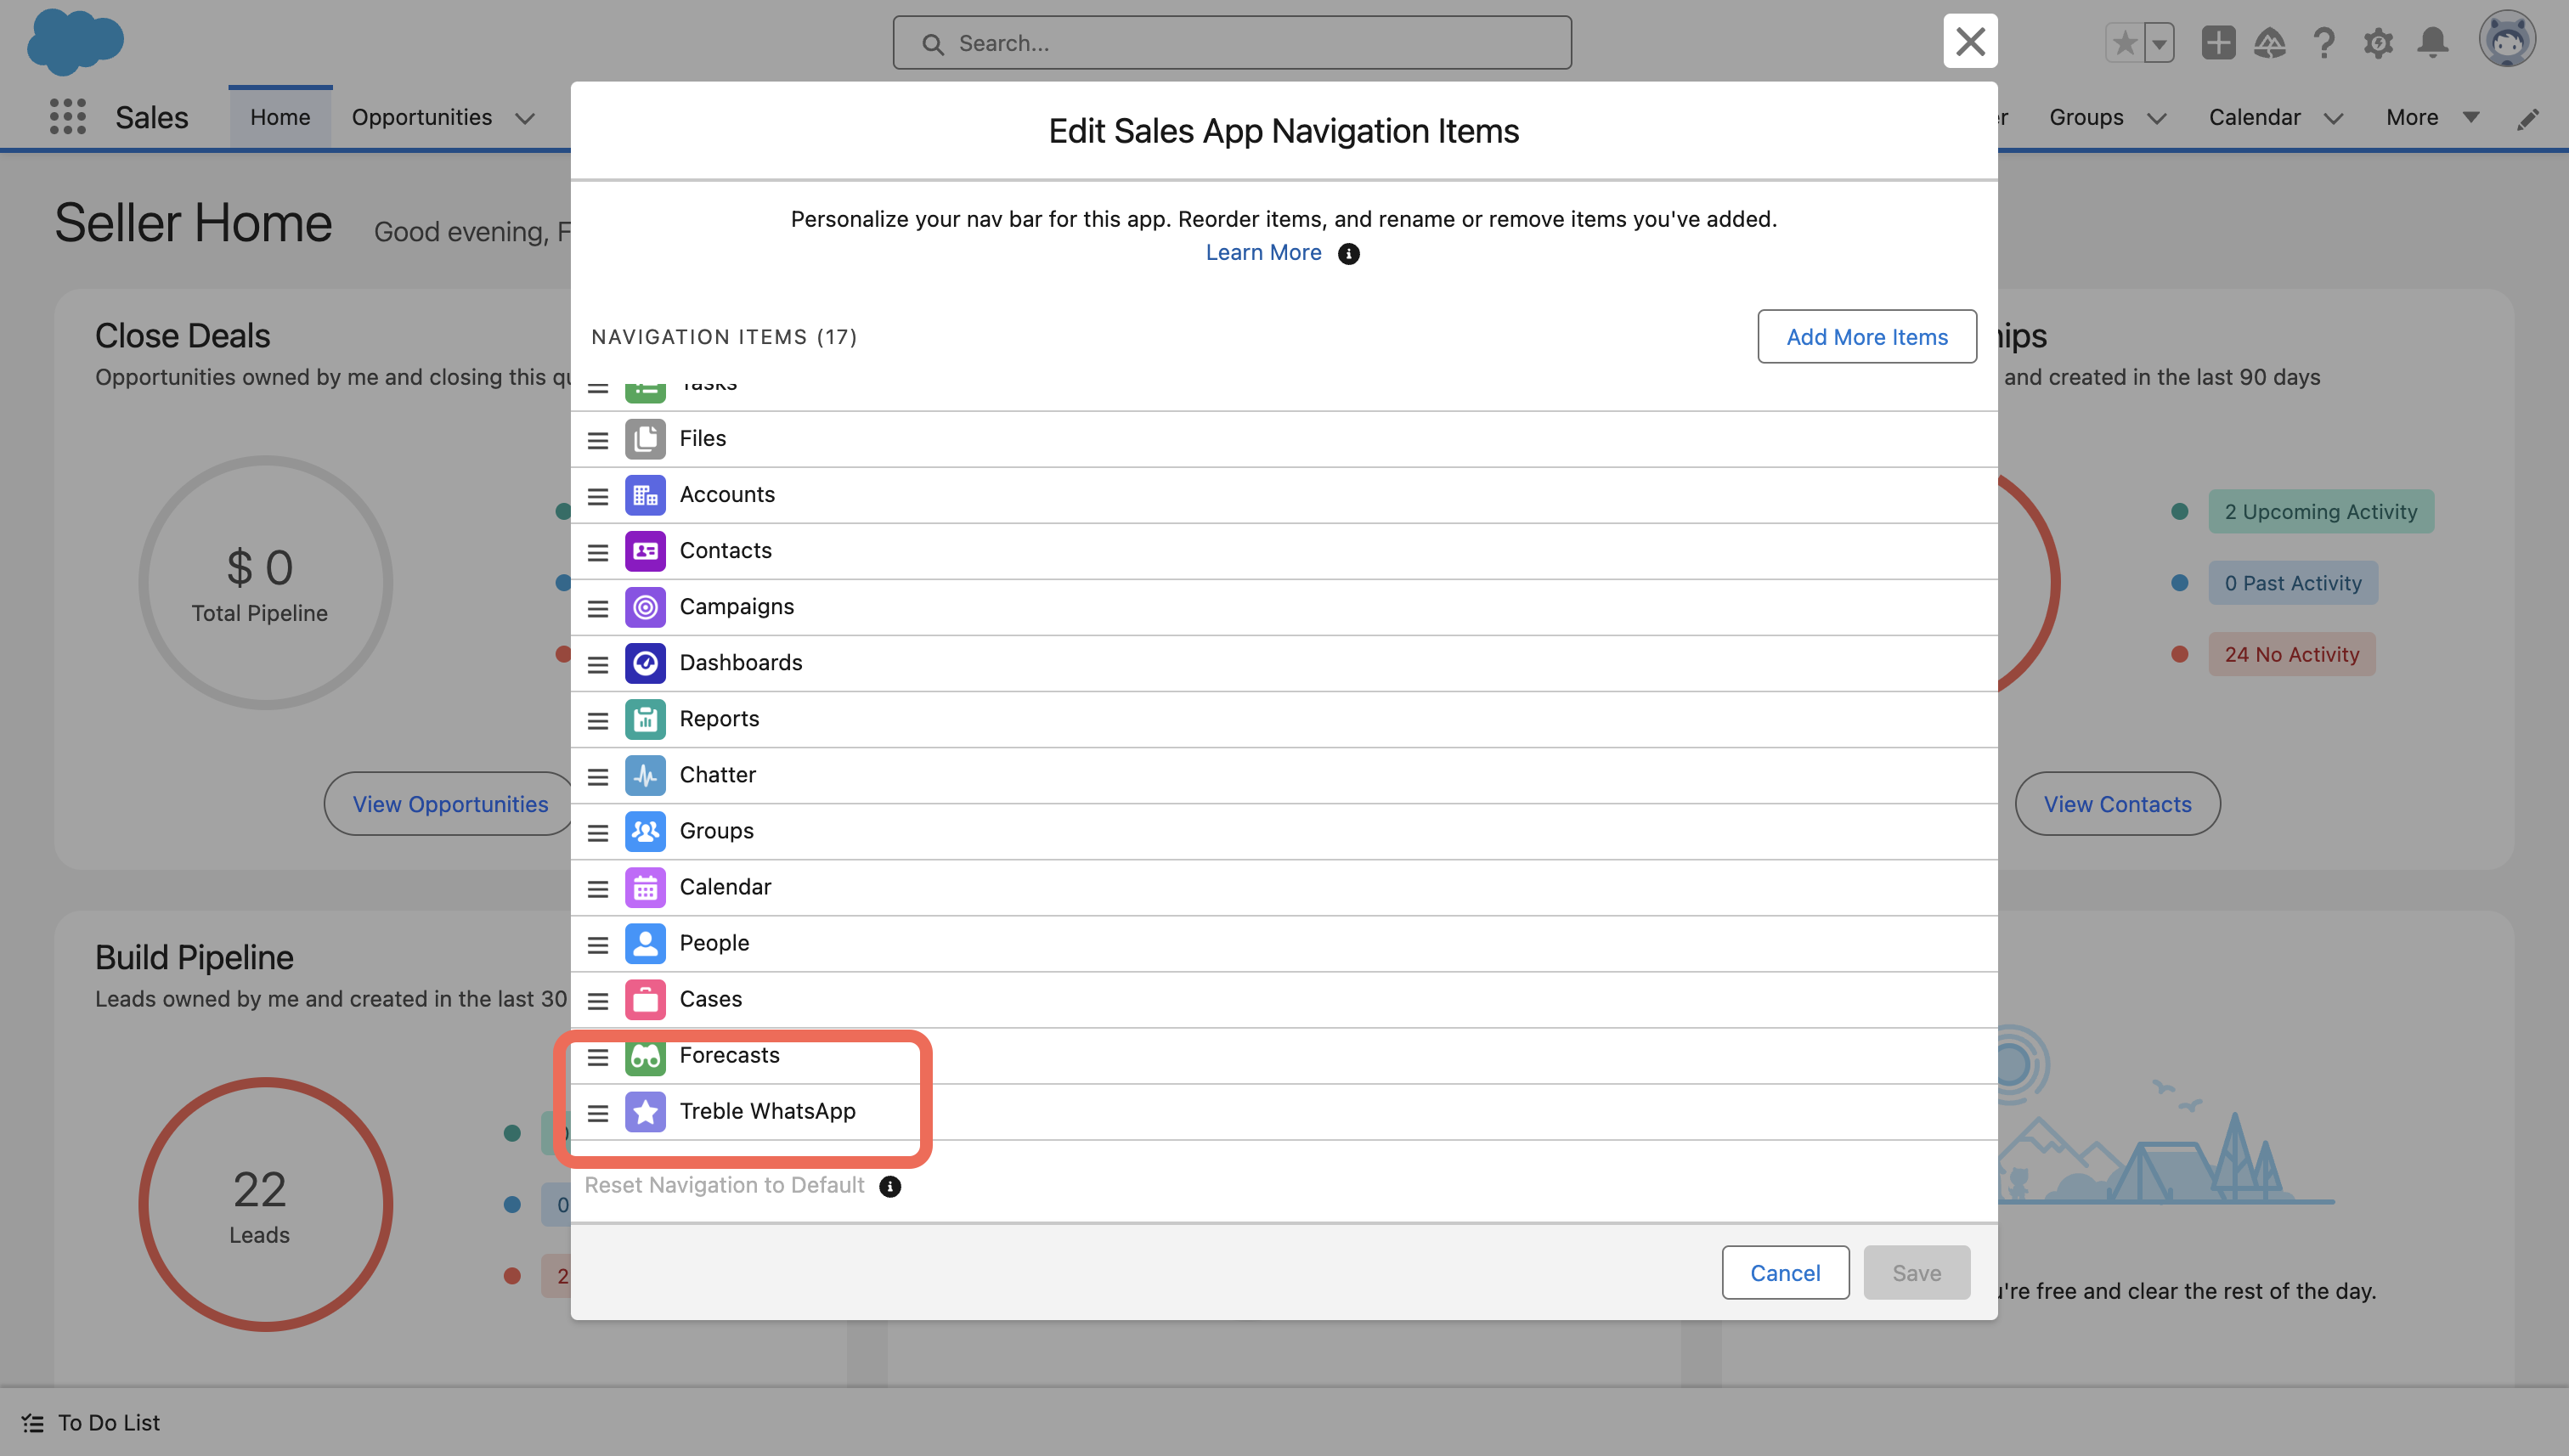Viewport: 2569px width, 1456px height.
Task: Open the favorites list dropdown arrow
Action: coord(2159,43)
